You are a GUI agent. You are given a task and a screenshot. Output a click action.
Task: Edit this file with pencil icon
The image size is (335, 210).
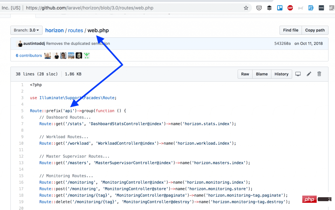[309, 74]
